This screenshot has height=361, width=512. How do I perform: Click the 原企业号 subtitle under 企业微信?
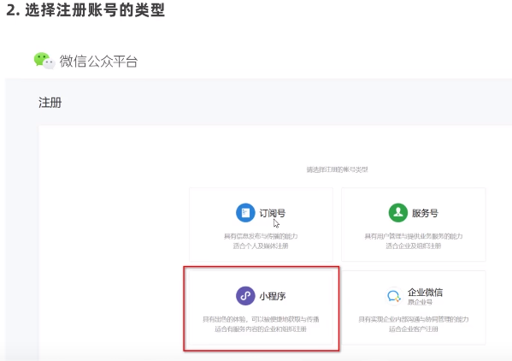pos(420,302)
